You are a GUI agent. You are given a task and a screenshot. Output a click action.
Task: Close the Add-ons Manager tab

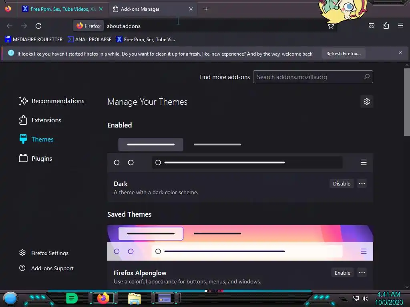(191, 9)
